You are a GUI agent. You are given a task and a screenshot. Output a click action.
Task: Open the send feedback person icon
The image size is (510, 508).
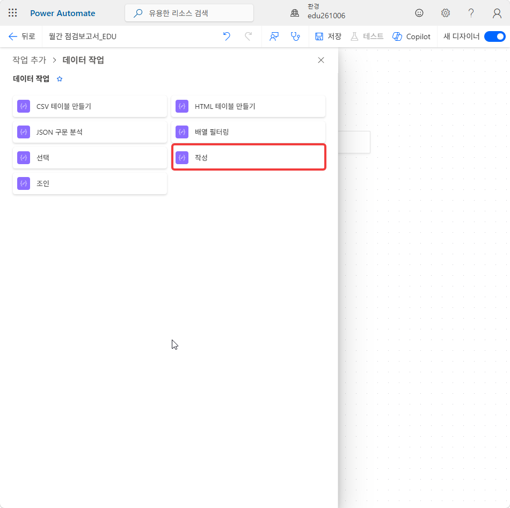click(x=274, y=36)
